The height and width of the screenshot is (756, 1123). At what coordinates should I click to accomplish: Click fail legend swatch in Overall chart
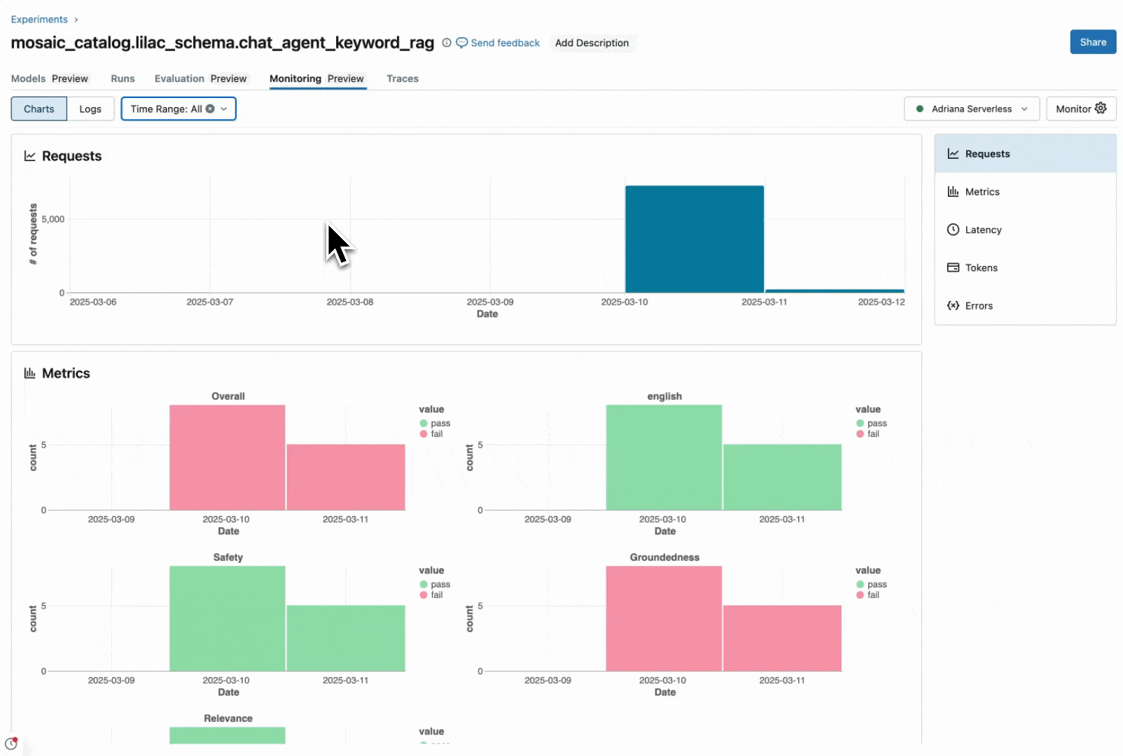[424, 434]
